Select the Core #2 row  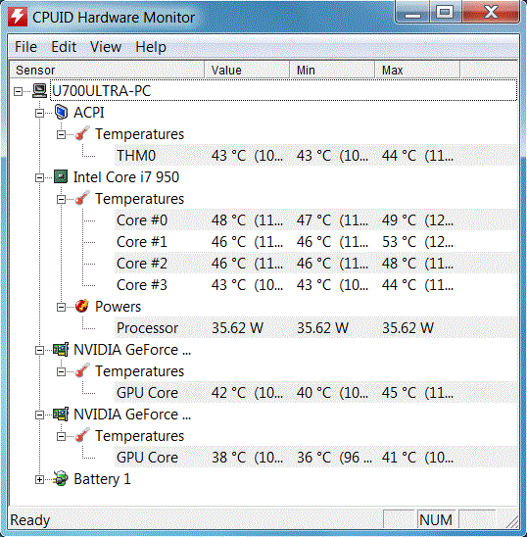[315, 264]
